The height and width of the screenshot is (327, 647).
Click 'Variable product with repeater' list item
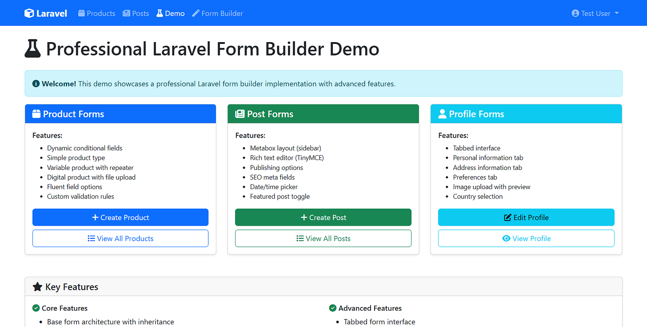90,168
